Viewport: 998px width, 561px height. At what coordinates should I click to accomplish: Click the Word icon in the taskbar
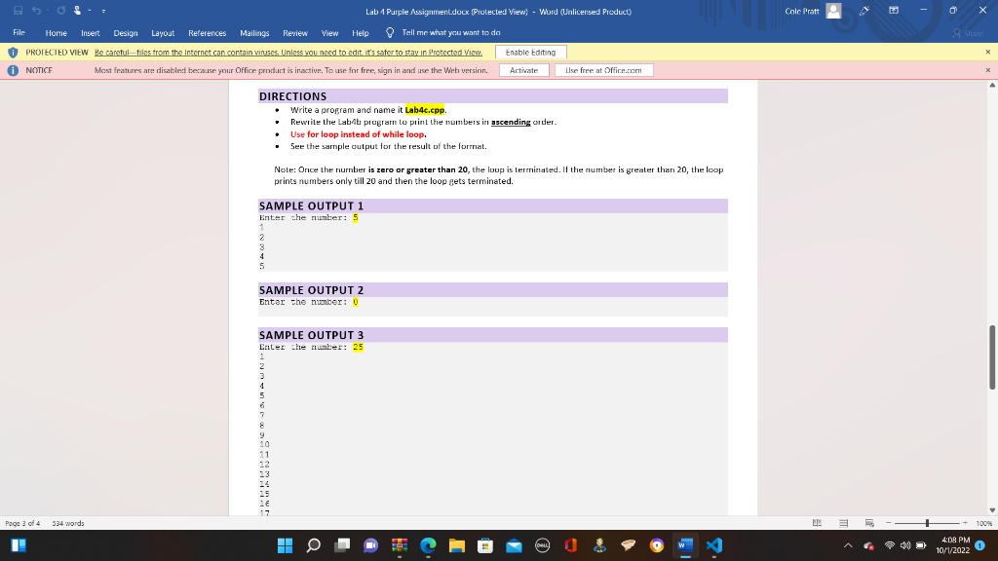point(684,546)
